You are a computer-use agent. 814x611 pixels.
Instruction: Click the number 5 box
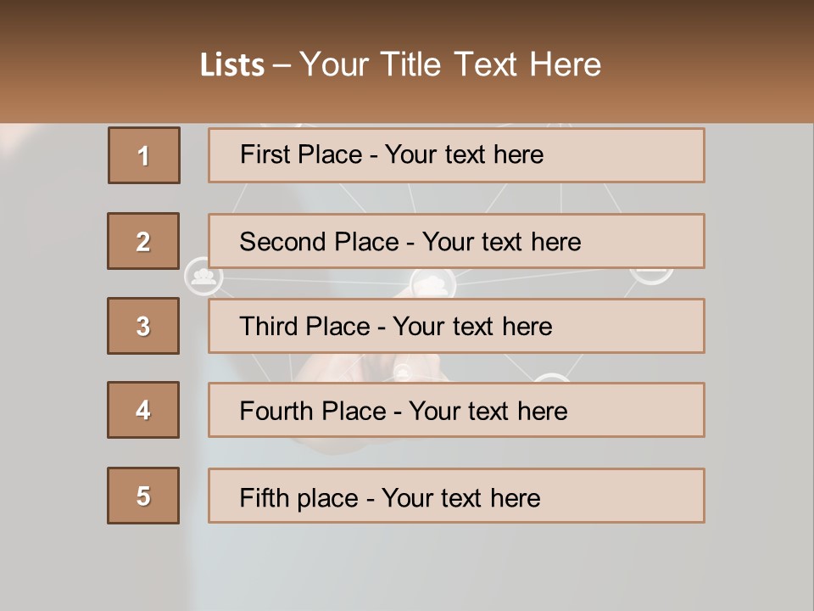coord(143,496)
